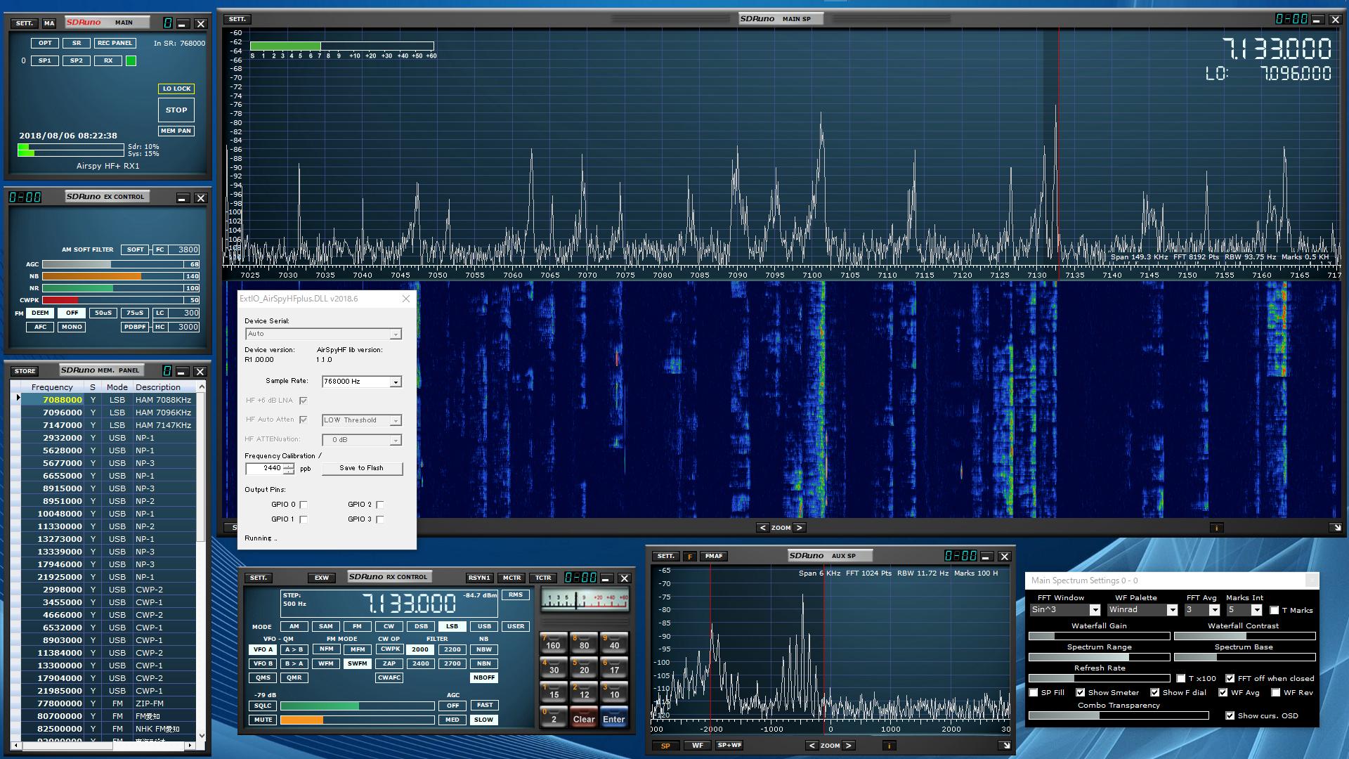Image resolution: width=1349 pixels, height=759 pixels.
Task: Click zoom-in arrow in main spectrum
Action: [799, 528]
